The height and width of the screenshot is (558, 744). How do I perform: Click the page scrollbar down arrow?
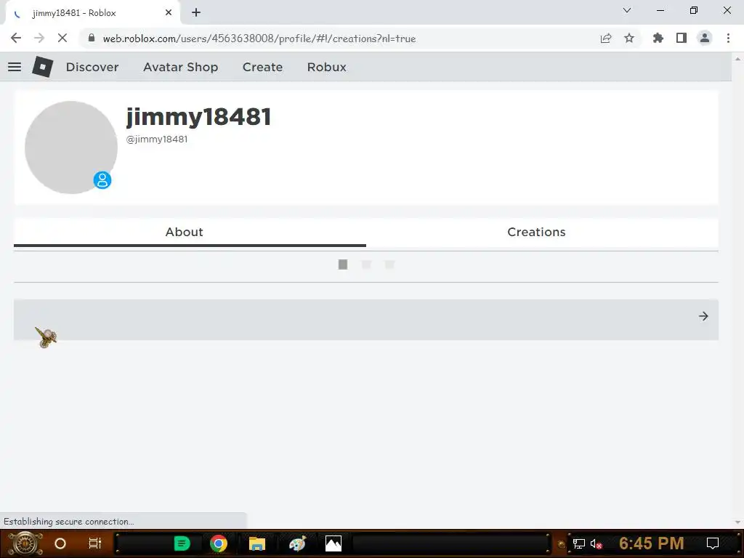coord(738,522)
